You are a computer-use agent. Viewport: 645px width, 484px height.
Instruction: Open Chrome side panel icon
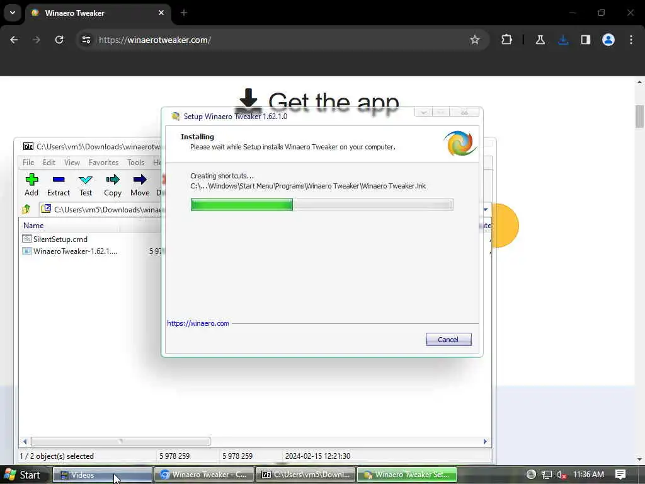(x=586, y=40)
